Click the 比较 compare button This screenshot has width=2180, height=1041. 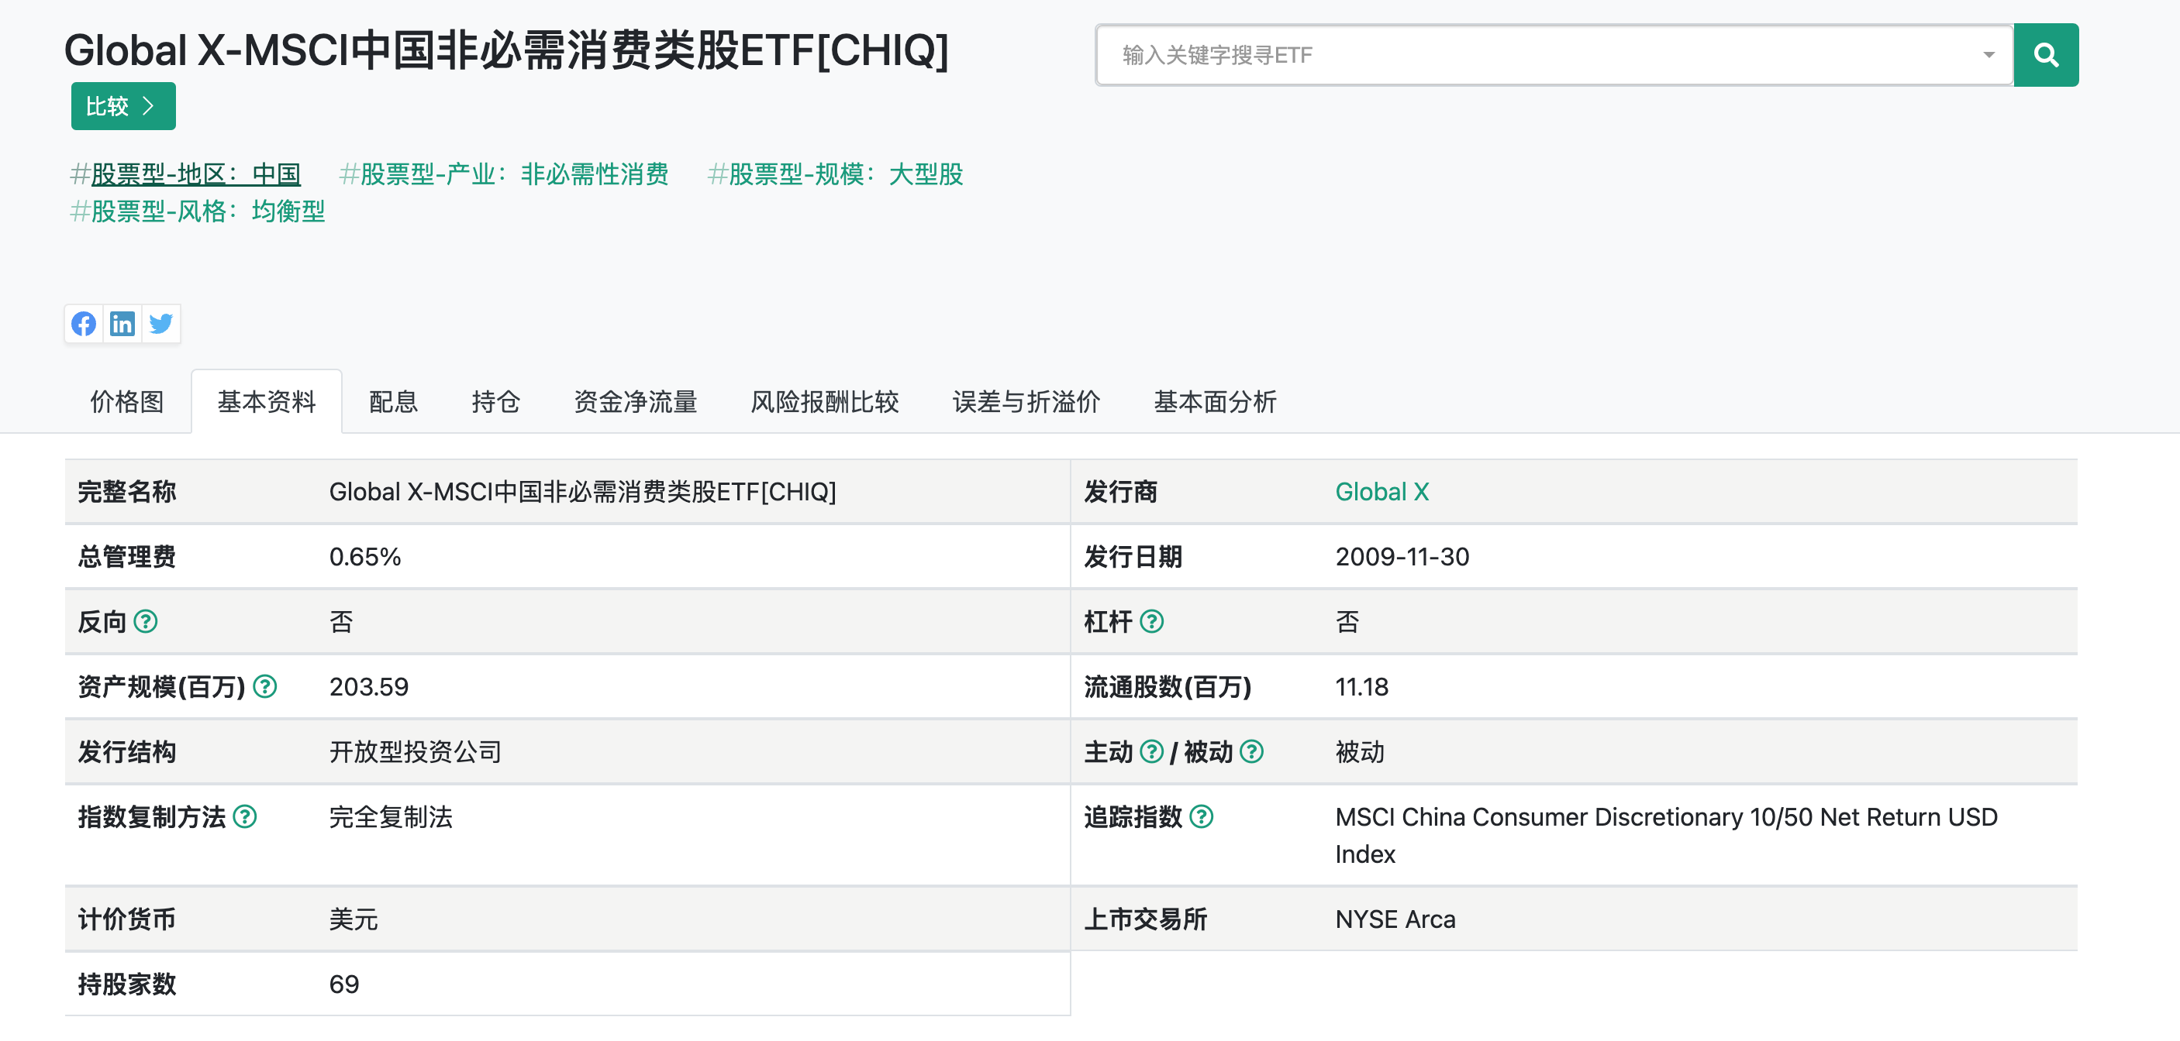[x=122, y=105]
